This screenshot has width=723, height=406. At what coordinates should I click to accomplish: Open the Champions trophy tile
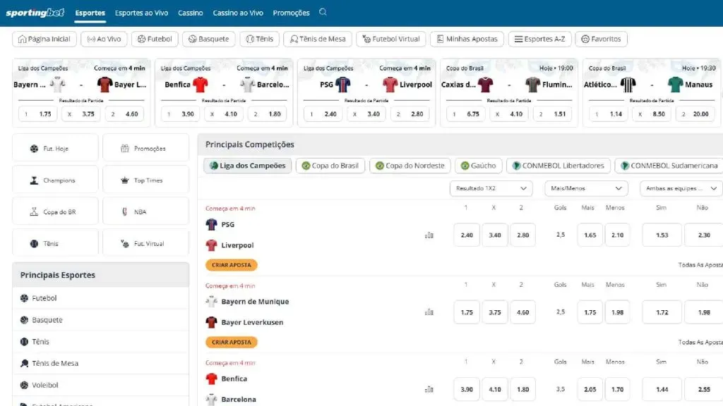(55, 180)
